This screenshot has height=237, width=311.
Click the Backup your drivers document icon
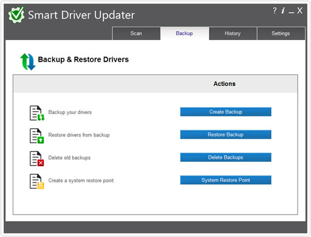[37, 113]
